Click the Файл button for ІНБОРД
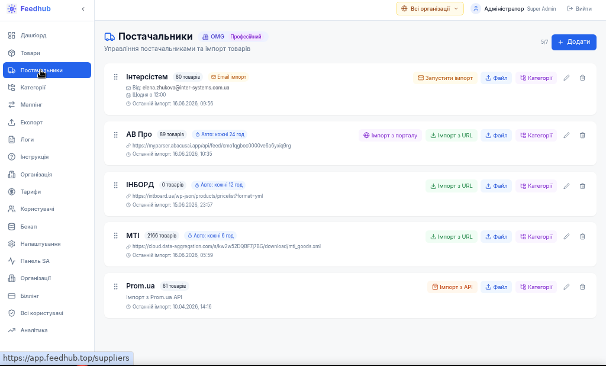The image size is (606, 366). [x=497, y=186]
